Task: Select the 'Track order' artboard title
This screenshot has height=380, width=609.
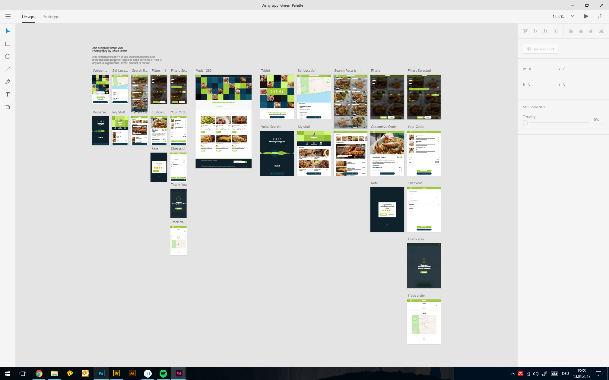Action: click(416, 296)
